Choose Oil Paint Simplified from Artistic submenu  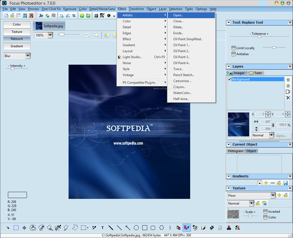pyautogui.click(x=191, y=39)
